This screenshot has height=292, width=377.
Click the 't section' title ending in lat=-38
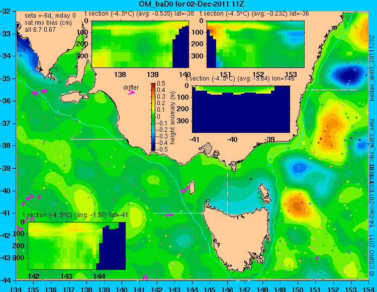(139, 14)
